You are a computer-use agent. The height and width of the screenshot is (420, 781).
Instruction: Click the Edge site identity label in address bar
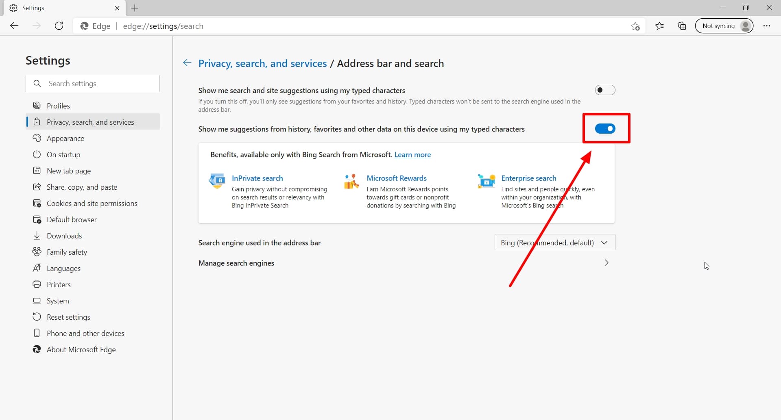pyautogui.click(x=96, y=26)
